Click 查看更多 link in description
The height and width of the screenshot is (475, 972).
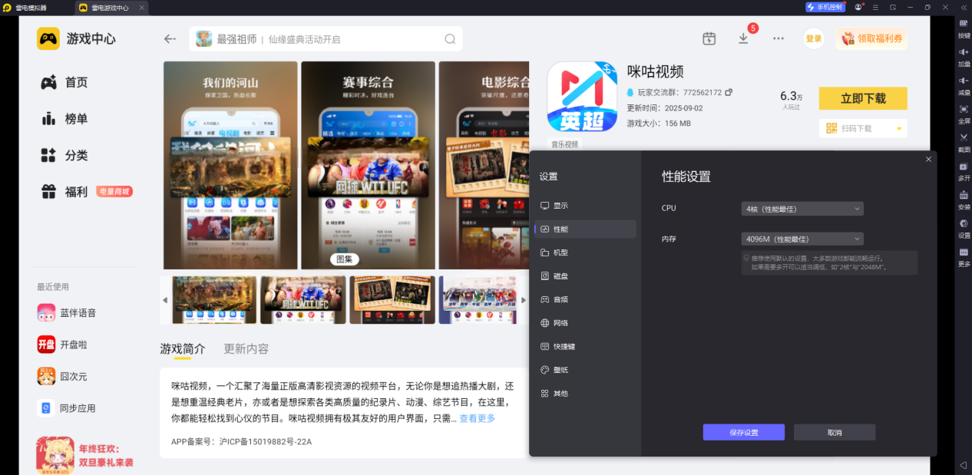[478, 418]
